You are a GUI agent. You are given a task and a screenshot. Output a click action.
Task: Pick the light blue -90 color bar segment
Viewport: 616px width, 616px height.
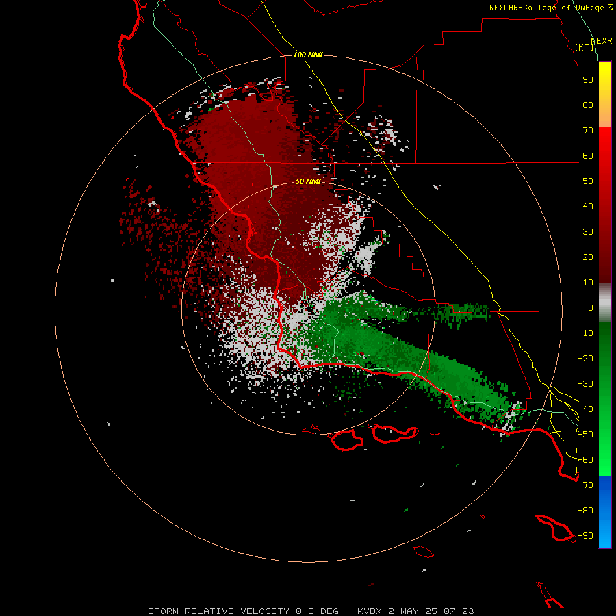click(604, 536)
